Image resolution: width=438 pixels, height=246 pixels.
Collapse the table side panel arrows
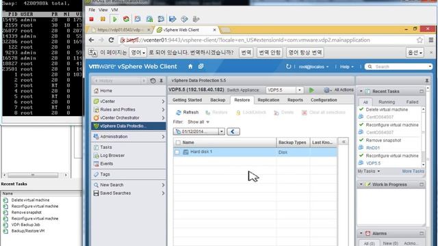(x=344, y=142)
